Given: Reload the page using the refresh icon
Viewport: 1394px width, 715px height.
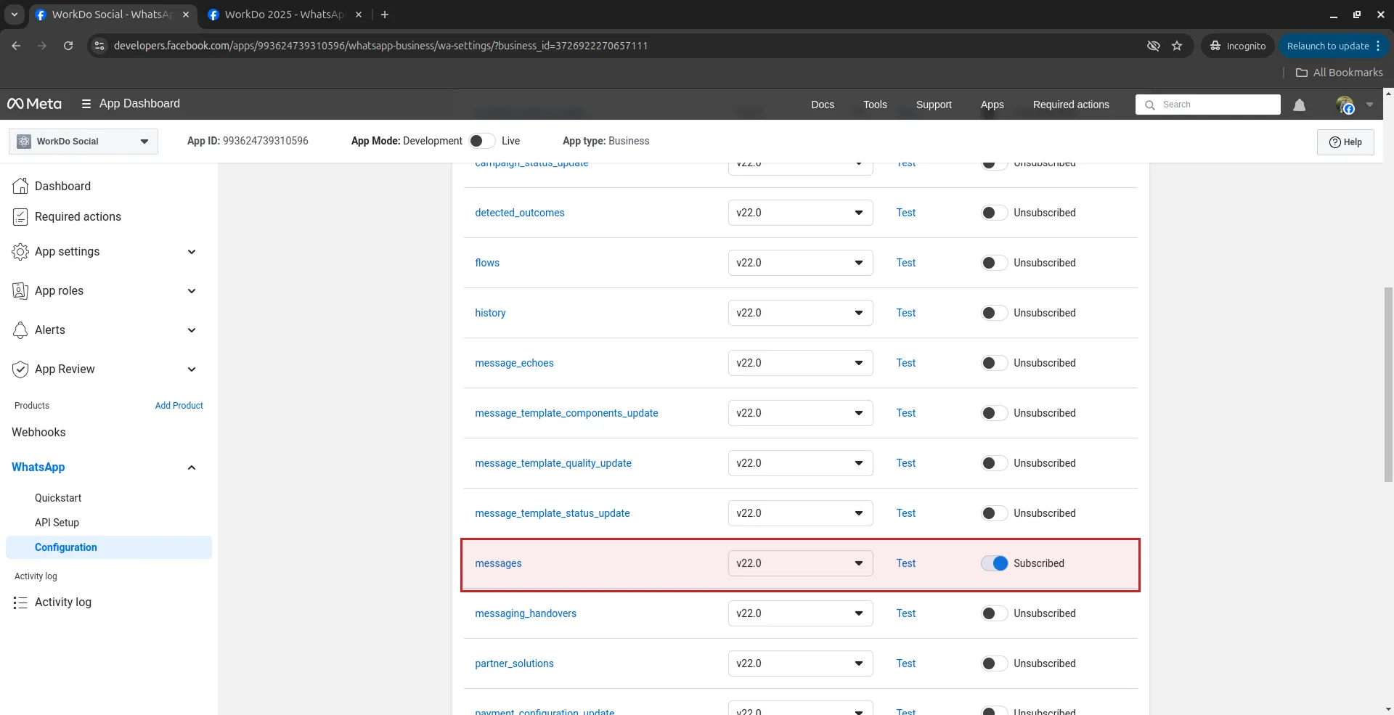Looking at the screenshot, I should pos(68,46).
